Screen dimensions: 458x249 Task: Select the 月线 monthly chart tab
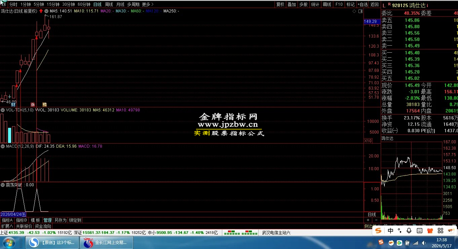pyautogui.click(x=120, y=4)
